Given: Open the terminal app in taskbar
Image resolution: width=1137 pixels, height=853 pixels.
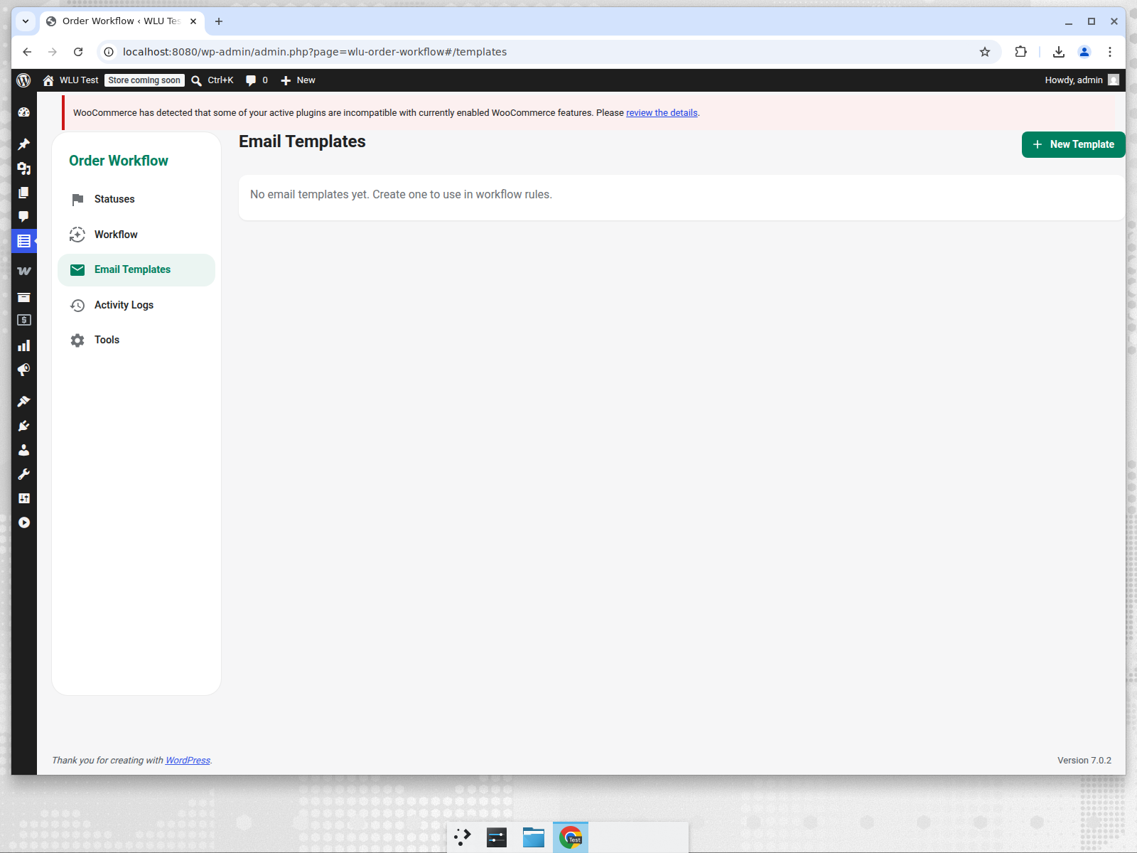Looking at the screenshot, I should 497,837.
